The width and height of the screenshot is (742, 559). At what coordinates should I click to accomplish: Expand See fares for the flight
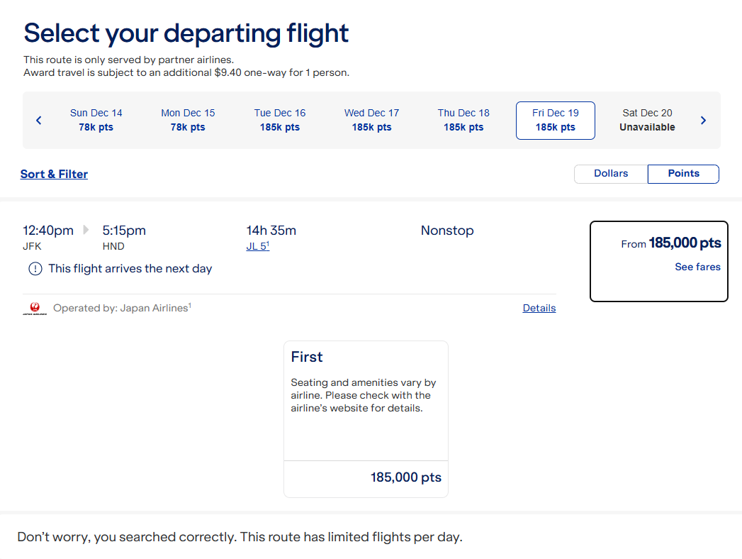coord(697,267)
